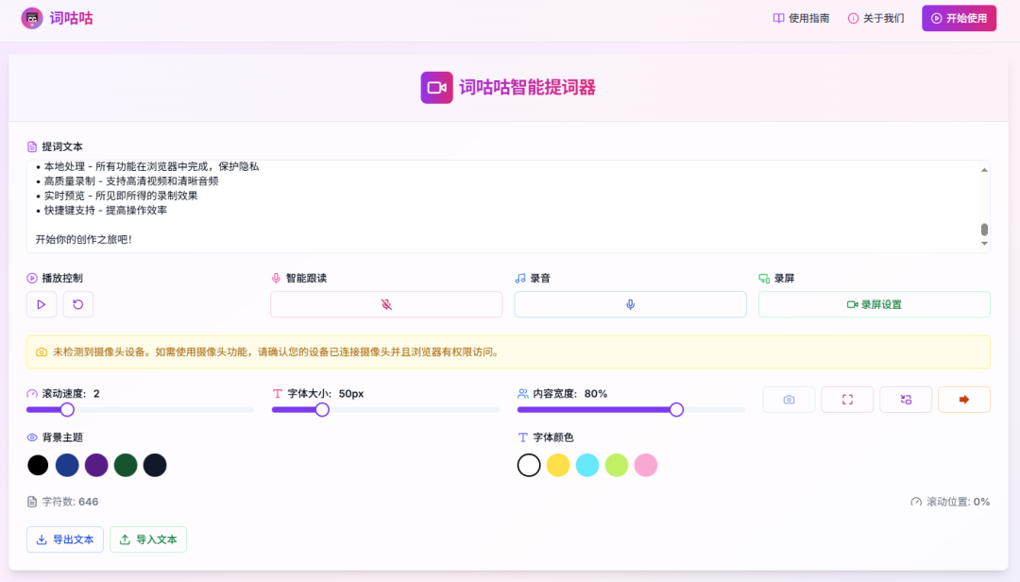Open 关于我们 in the top navigation

tap(875, 18)
